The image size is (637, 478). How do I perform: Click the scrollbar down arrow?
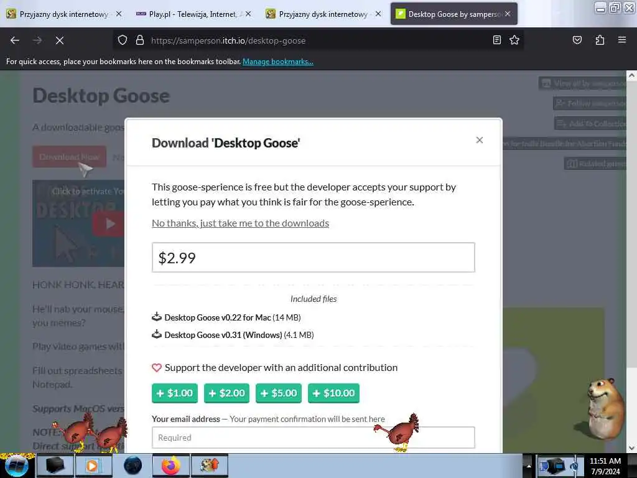(631, 448)
